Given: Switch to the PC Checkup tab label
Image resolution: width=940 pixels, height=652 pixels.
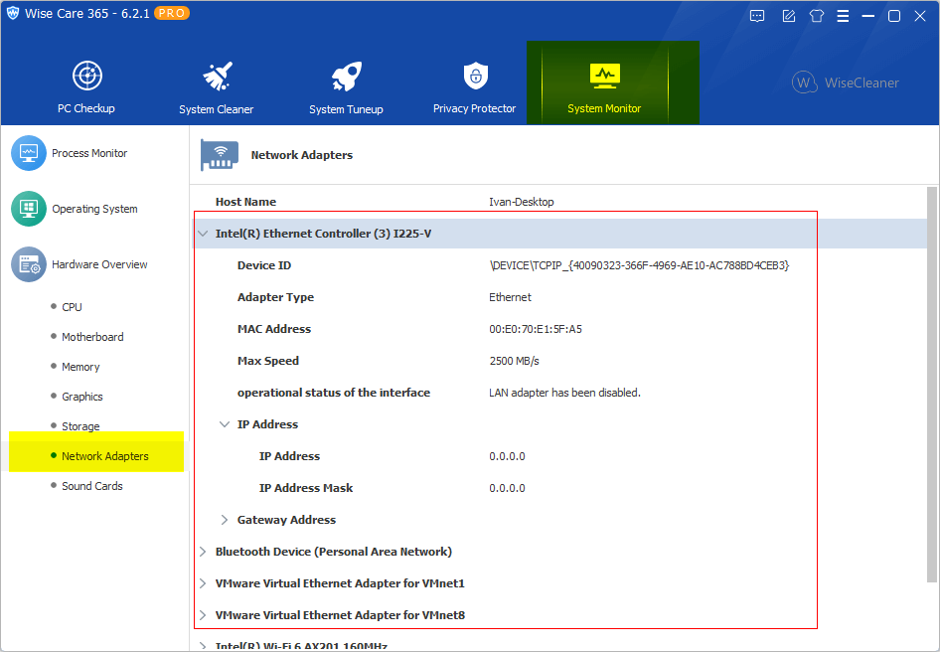Looking at the screenshot, I should coord(86,108).
